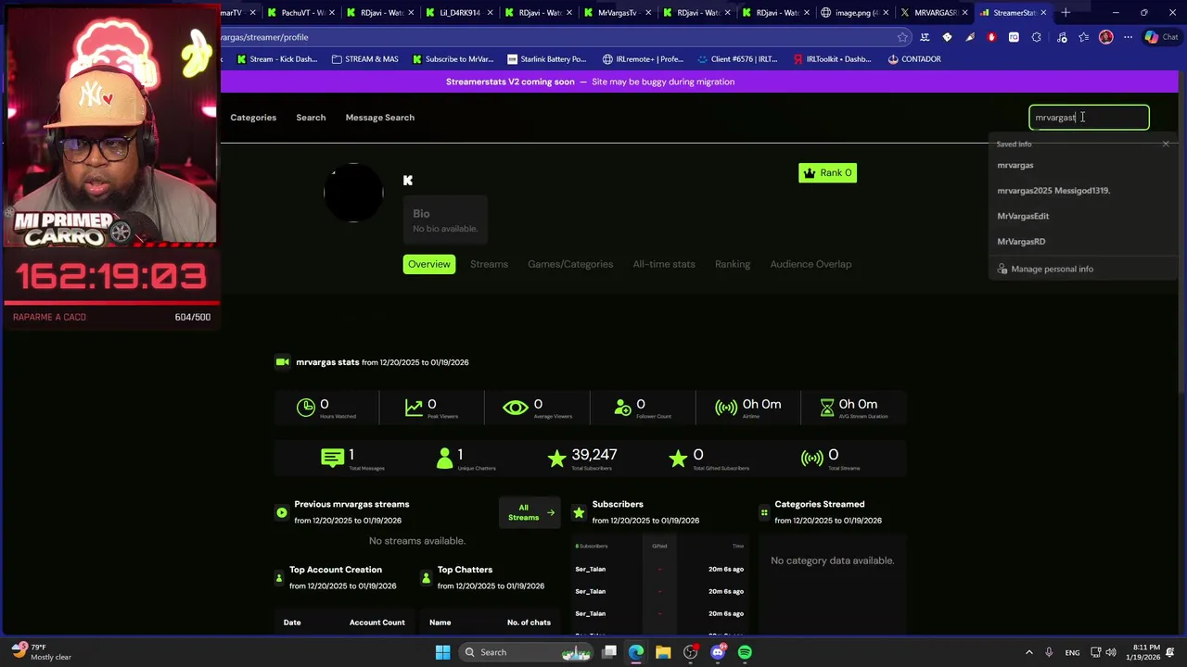The image size is (1187, 667).
Task: Click the bookmark star in the address bar
Action: point(902,37)
